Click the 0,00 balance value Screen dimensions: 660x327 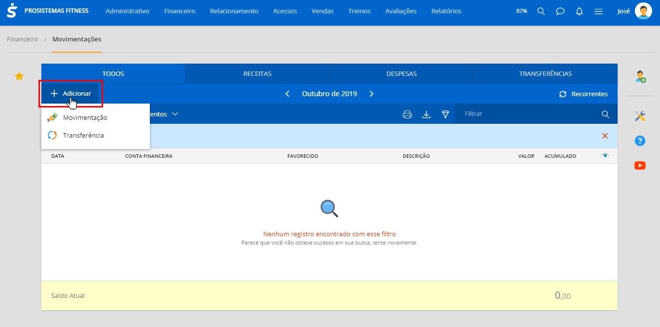click(x=562, y=295)
